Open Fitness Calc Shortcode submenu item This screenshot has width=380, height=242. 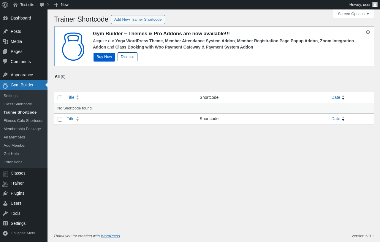(23, 121)
